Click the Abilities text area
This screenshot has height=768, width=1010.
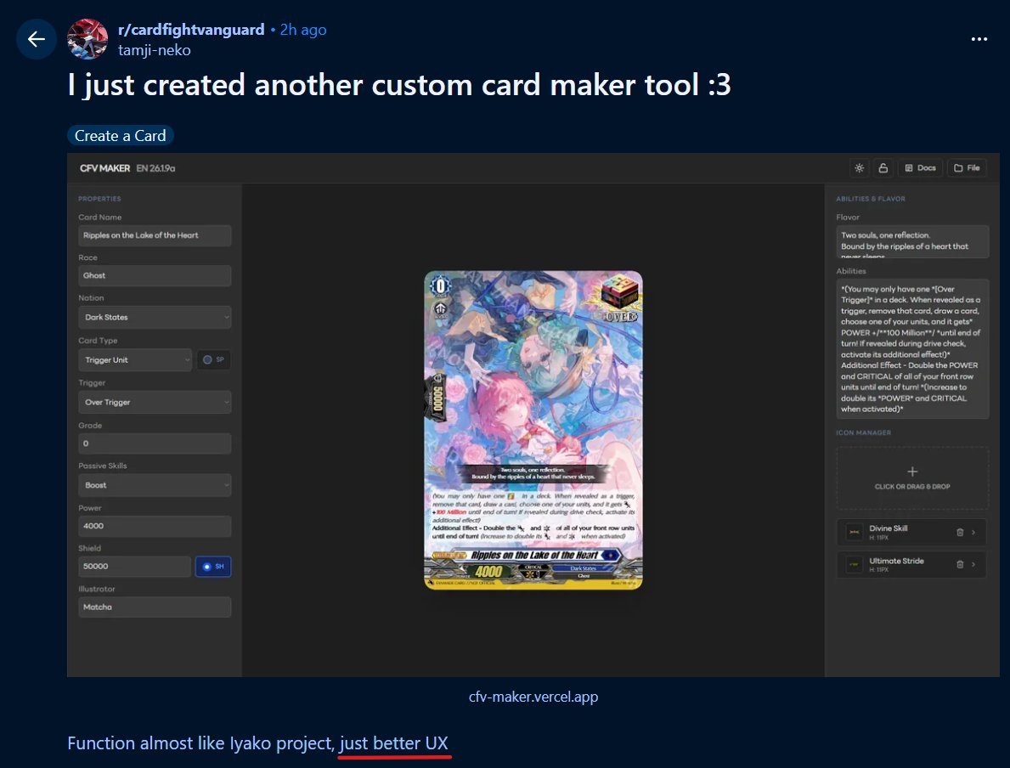point(912,348)
